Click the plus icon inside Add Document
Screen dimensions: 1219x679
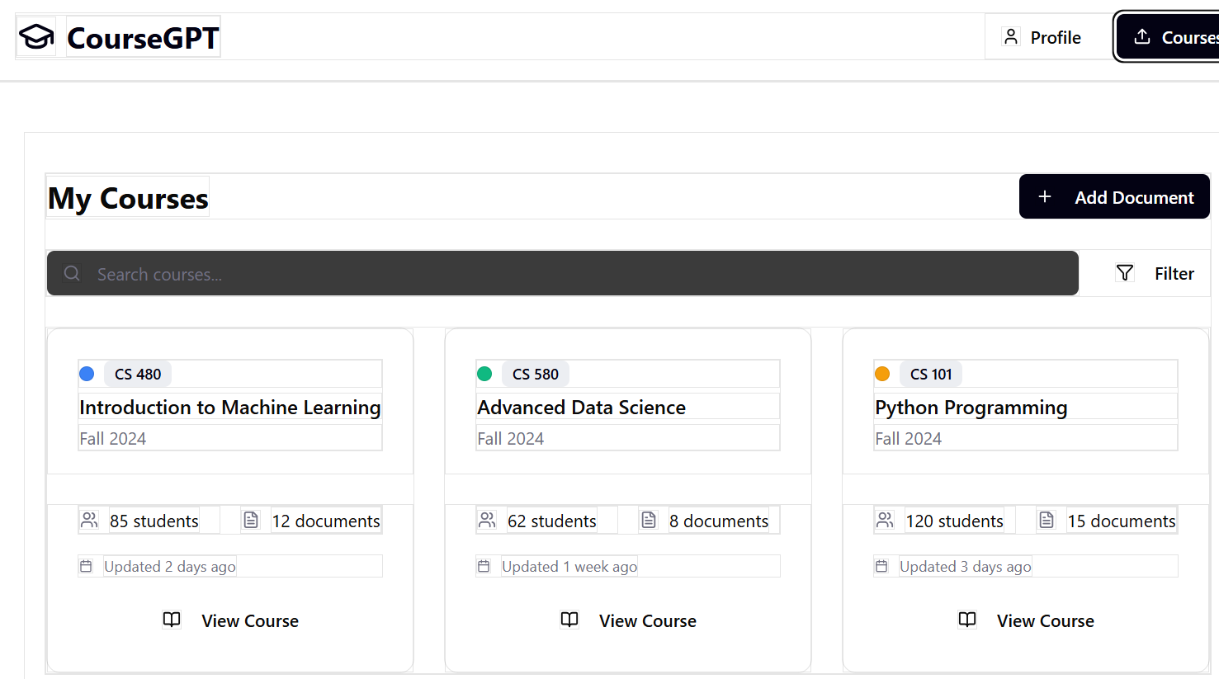click(x=1045, y=196)
